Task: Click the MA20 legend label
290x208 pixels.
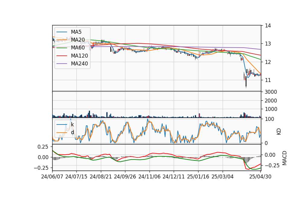Action: 78,40
